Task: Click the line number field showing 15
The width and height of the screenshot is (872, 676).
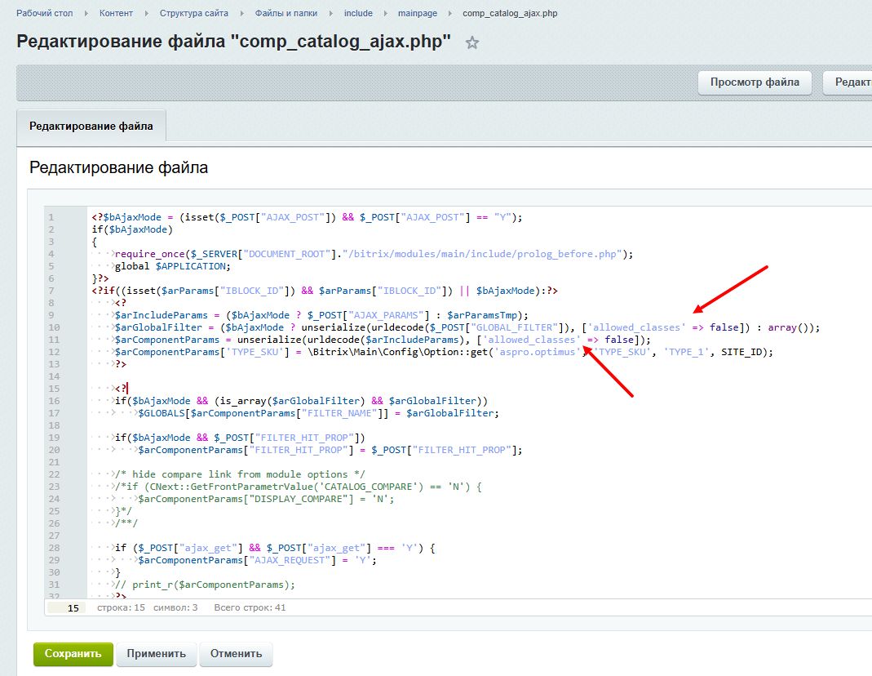Action: pos(67,608)
